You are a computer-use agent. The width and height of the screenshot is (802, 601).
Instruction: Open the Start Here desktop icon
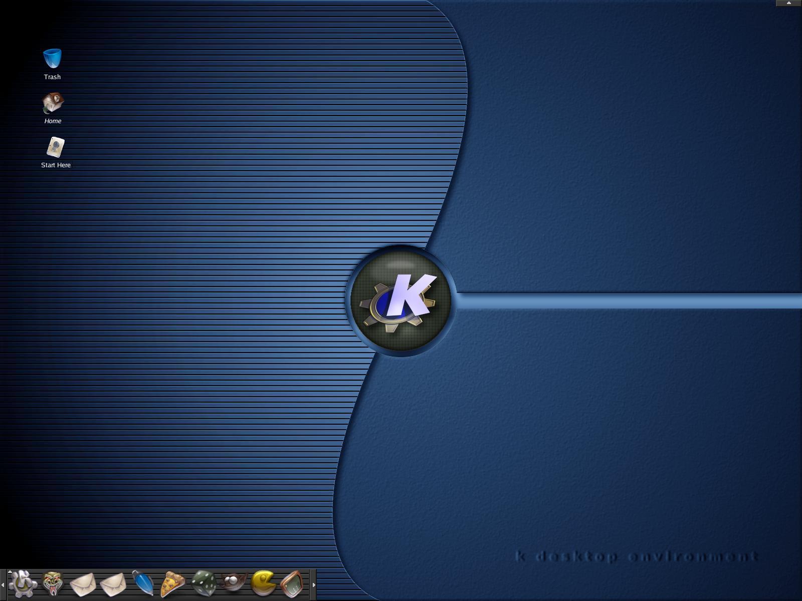pos(56,147)
